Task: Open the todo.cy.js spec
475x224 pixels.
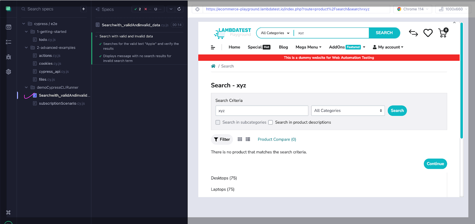Action: click(47, 40)
